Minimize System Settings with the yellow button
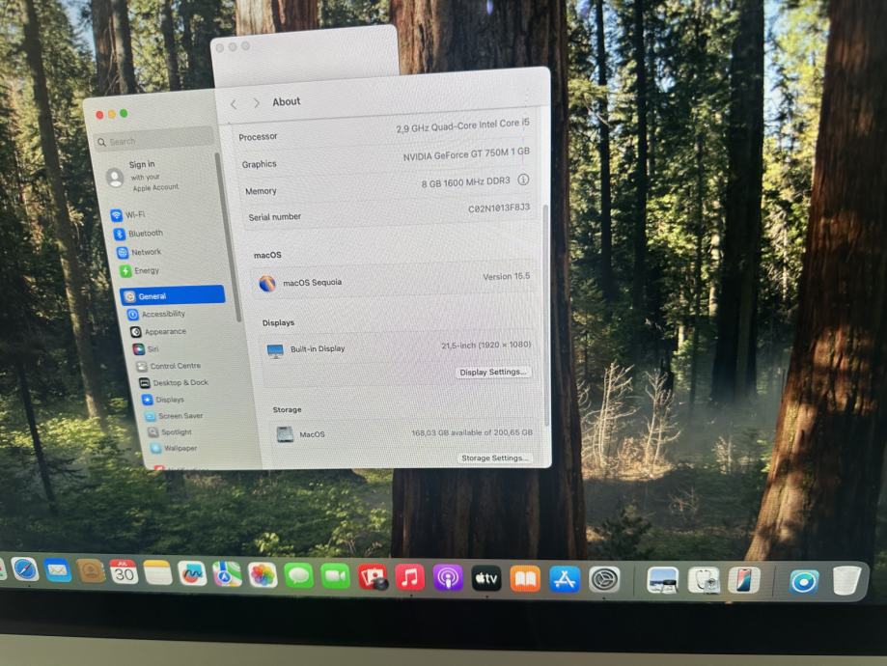This screenshot has width=887, height=666. click(x=111, y=114)
